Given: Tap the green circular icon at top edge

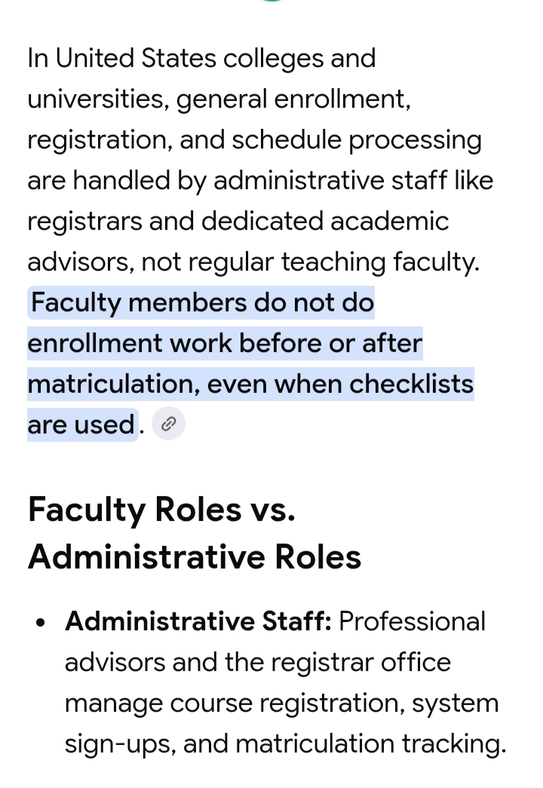Looking at the screenshot, I should pyautogui.click(x=272, y=1).
